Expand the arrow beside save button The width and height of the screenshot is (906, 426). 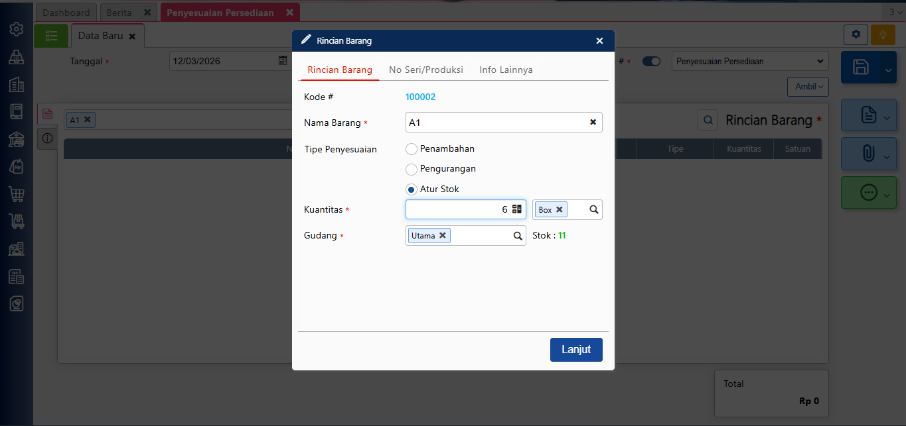tap(888, 68)
